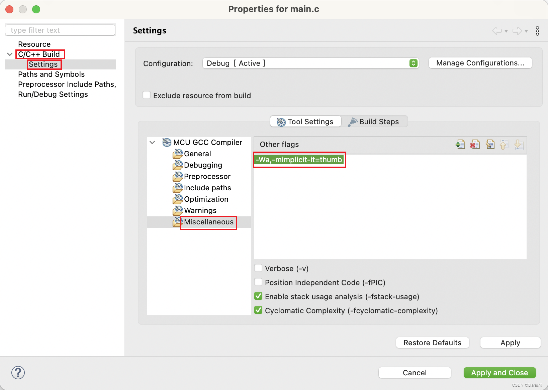
Task: Click the help question mark icon
Action: point(18,373)
